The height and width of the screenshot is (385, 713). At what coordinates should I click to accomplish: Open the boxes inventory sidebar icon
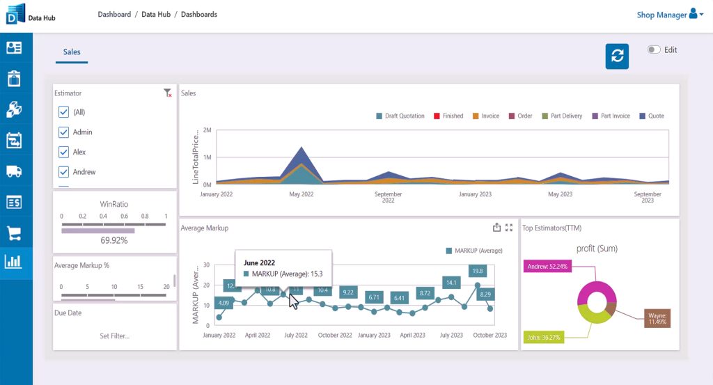[14, 109]
